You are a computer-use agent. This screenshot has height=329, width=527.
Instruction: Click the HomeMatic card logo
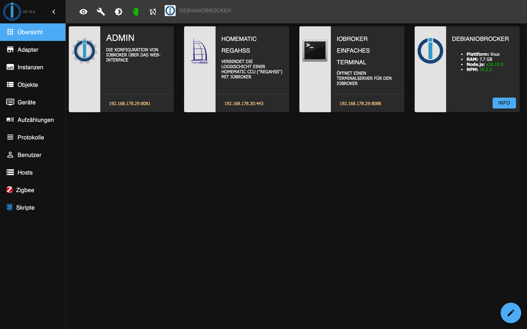[200, 51]
